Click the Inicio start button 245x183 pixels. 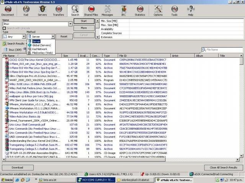tap(7, 180)
